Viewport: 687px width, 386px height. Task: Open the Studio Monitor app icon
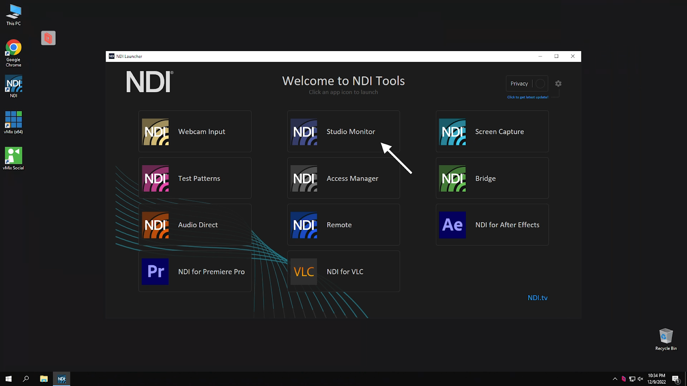click(x=304, y=132)
